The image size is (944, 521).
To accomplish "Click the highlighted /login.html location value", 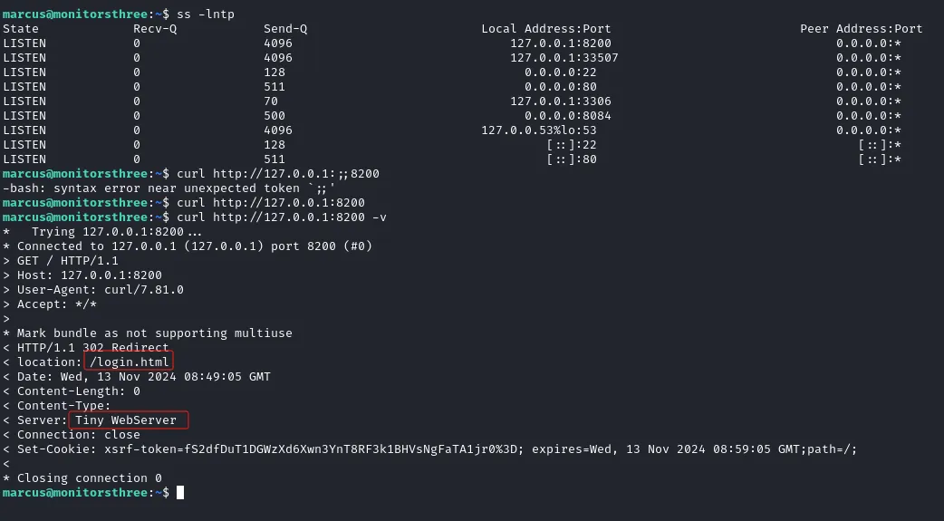I will (x=129, y=362).
